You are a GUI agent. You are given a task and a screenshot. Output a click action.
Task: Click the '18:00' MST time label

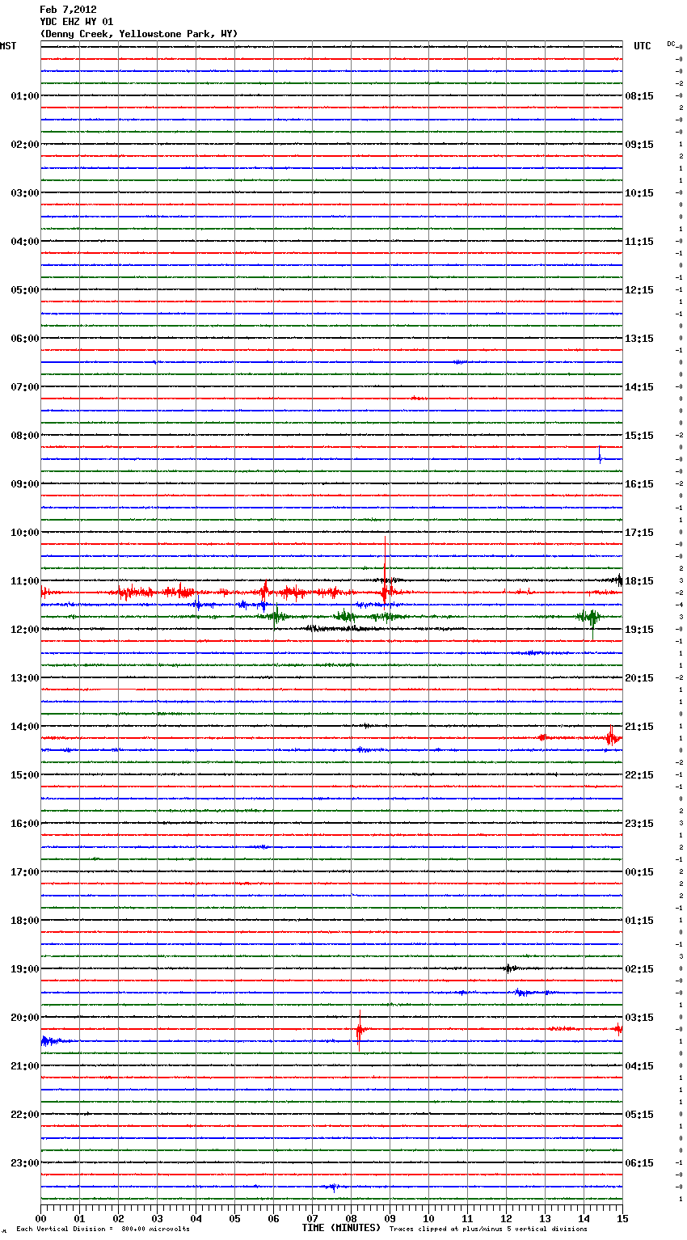[24, 920]
